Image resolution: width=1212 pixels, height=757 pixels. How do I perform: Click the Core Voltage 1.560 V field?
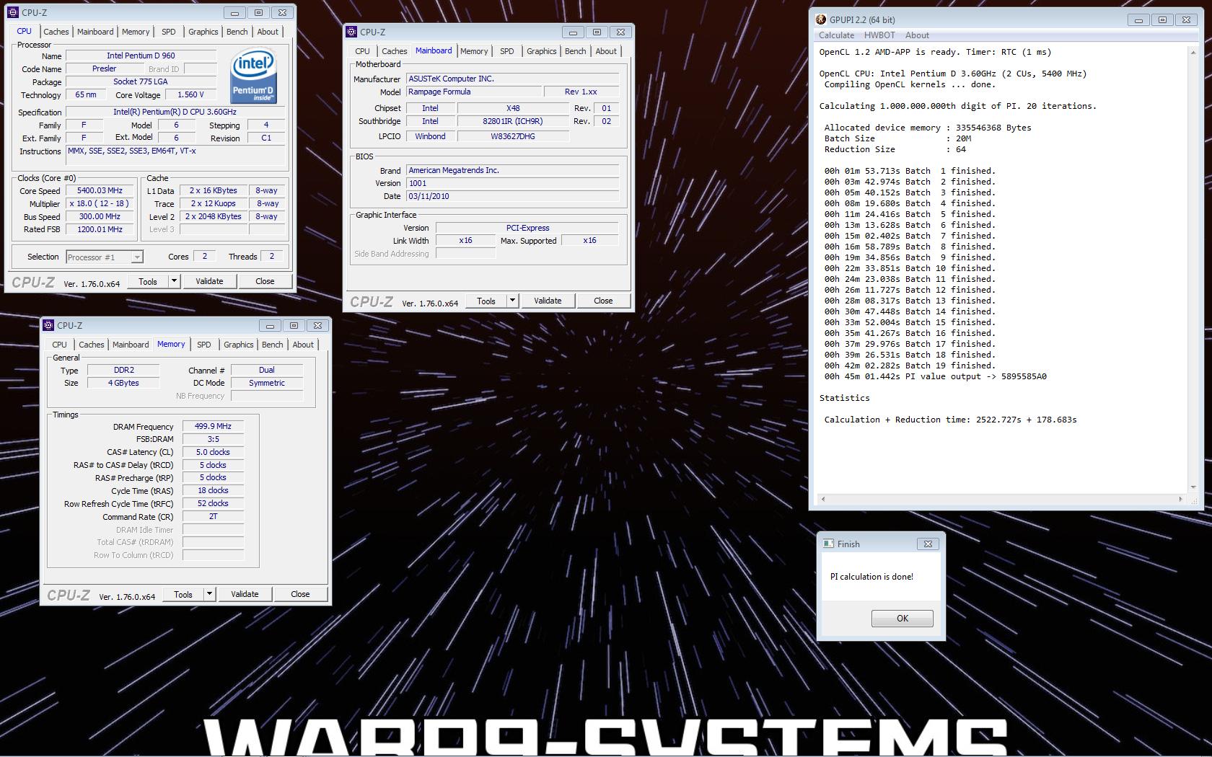pyautogui.click(x=190, y=94)
